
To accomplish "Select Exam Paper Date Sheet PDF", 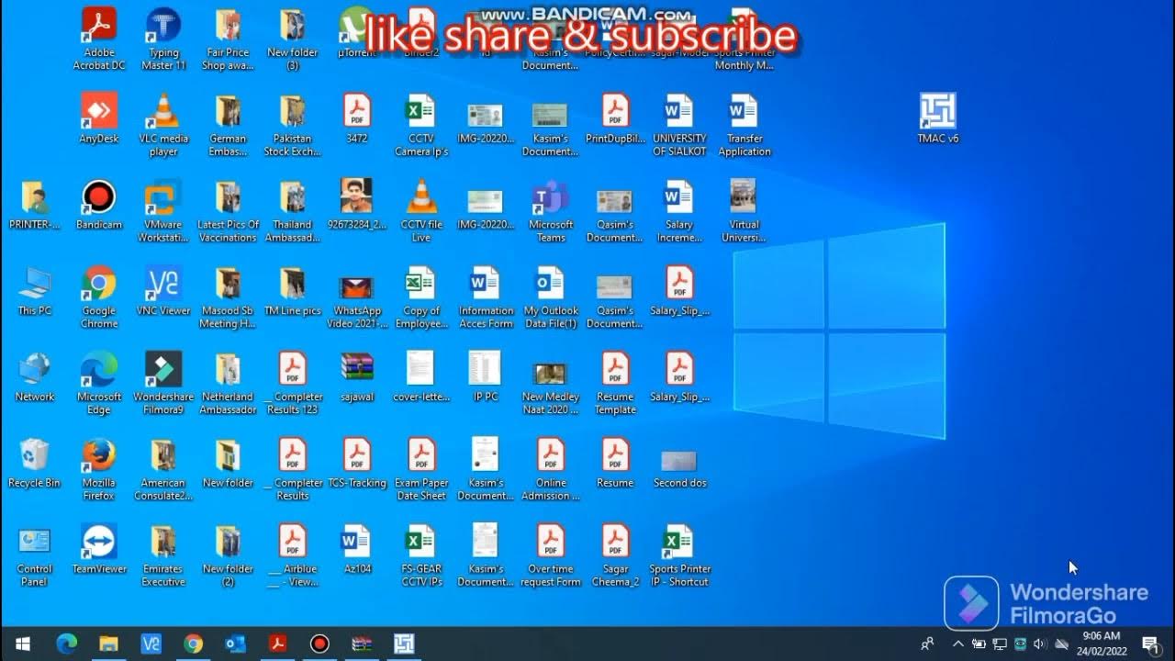I will coord(421,470).
